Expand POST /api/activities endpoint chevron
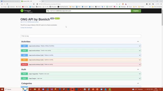The height and width of the screenshot is (91, 163). click(140, 51)
